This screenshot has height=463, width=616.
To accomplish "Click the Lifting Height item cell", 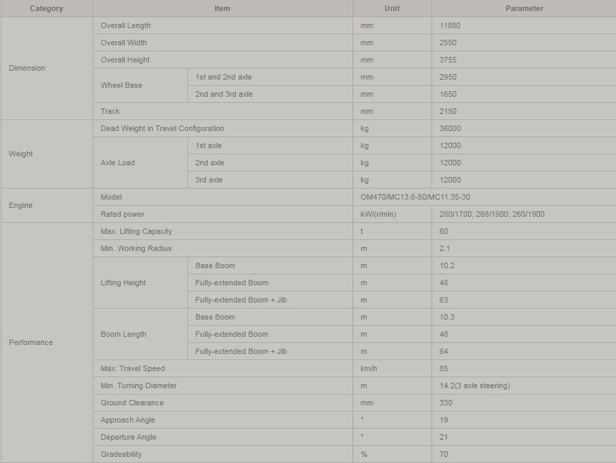I will click(123, 283).
